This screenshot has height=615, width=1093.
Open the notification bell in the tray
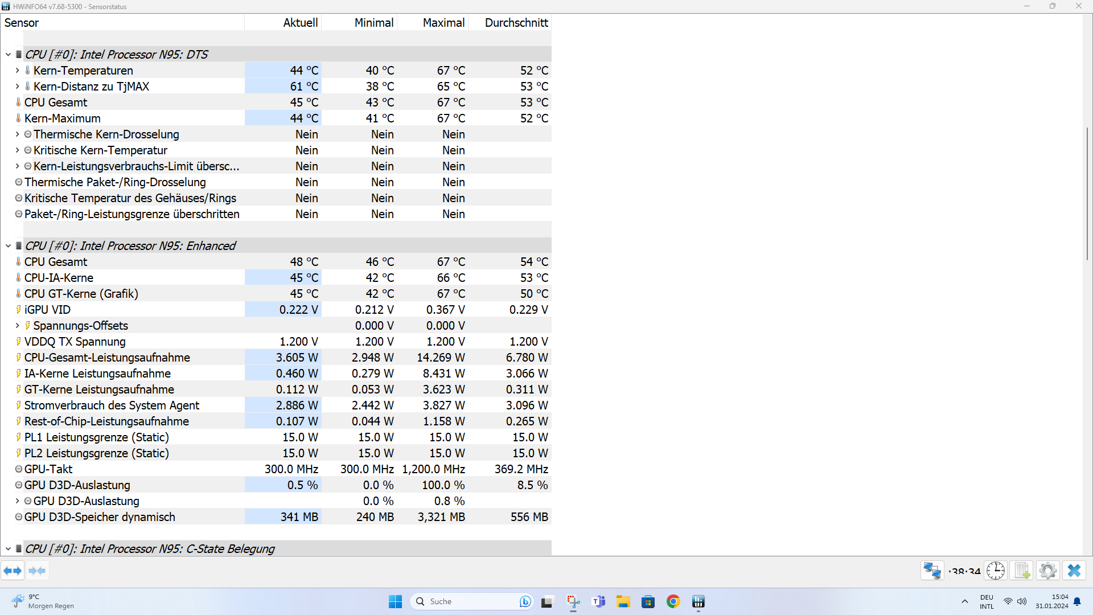(1077, 601)
